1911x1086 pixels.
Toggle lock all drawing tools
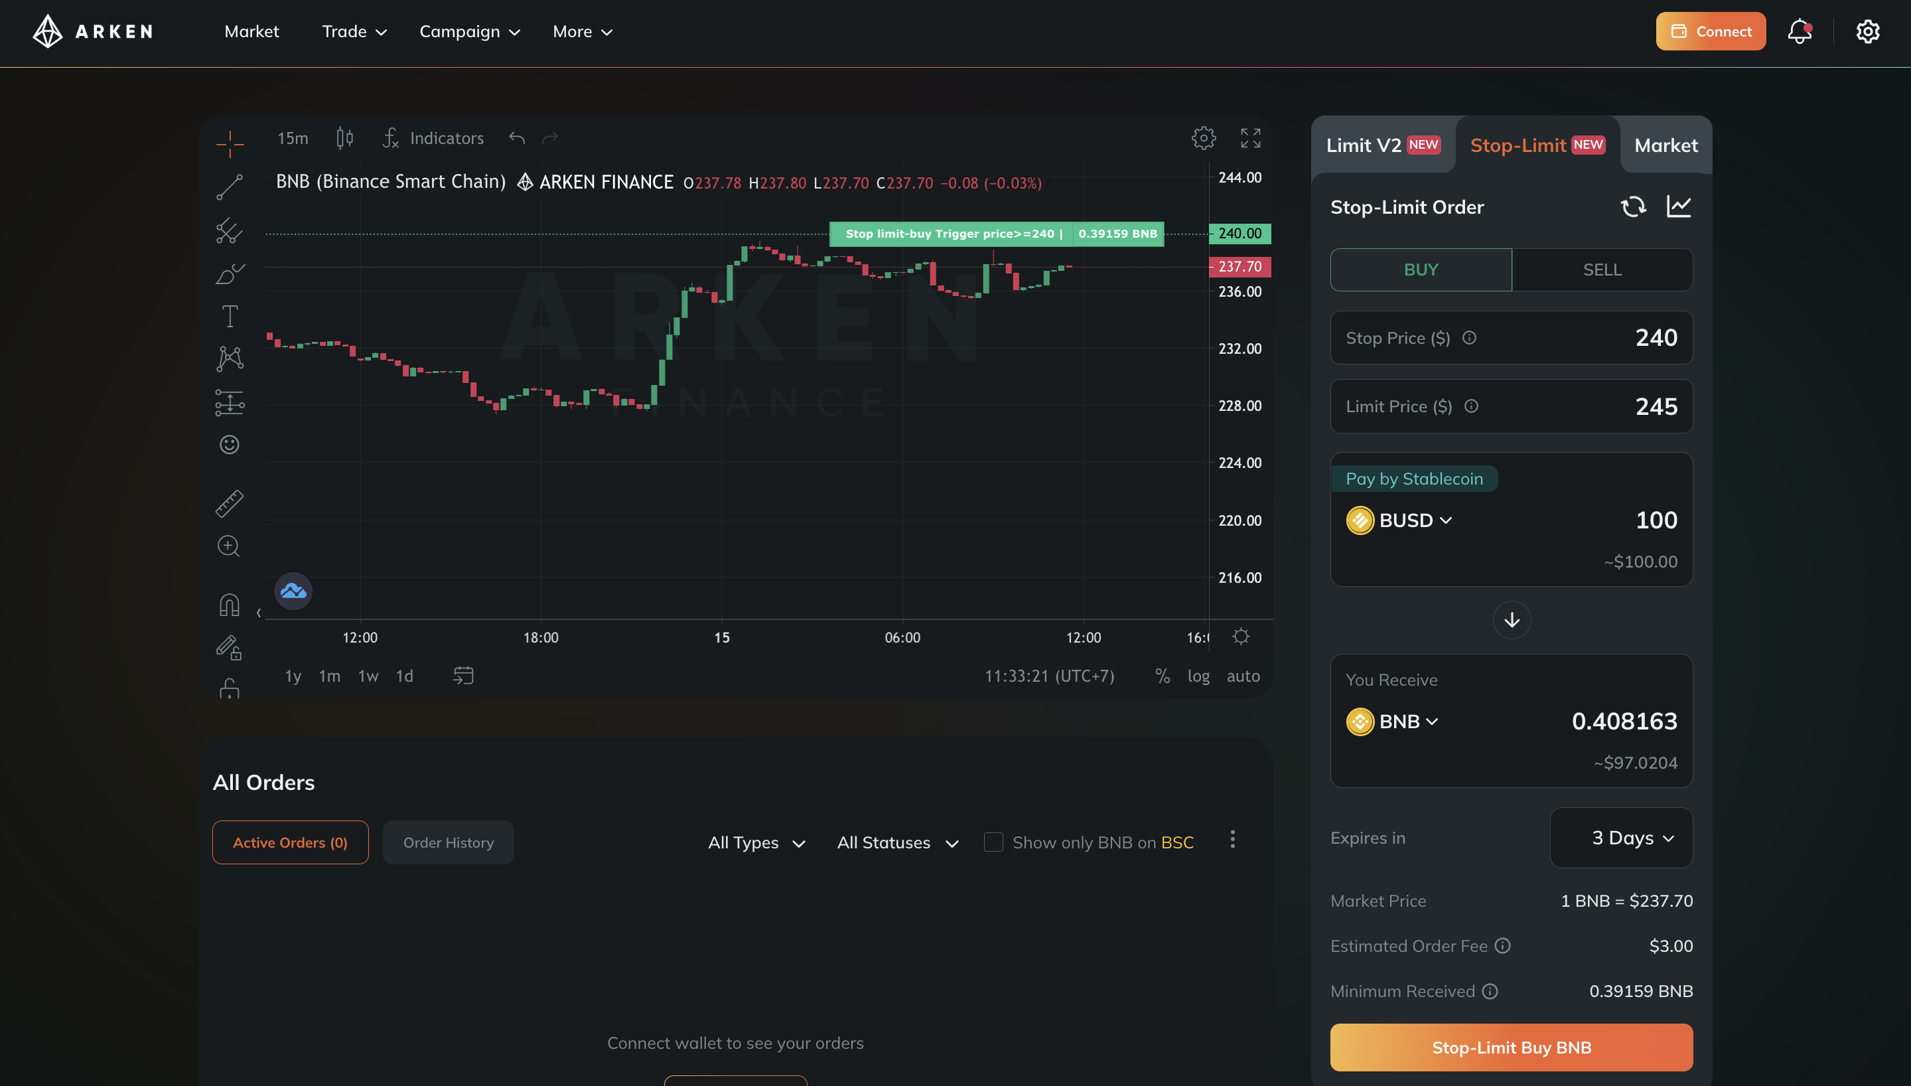230,688
